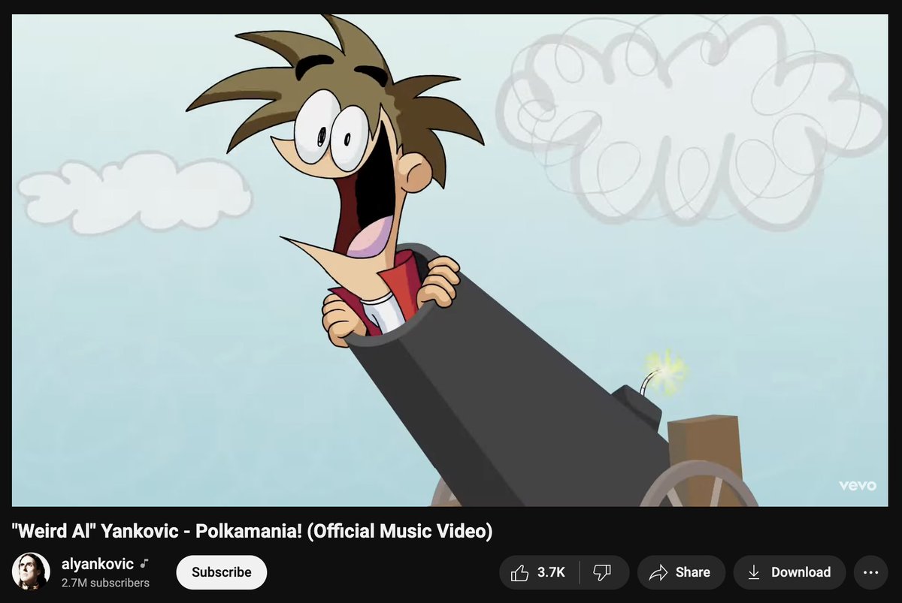
Task: Open the more actions ellipsis menu
Action: pyautogui.click(x=870, y=572)
